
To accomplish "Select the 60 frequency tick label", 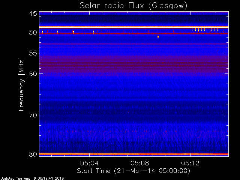I will click(33, 73).
